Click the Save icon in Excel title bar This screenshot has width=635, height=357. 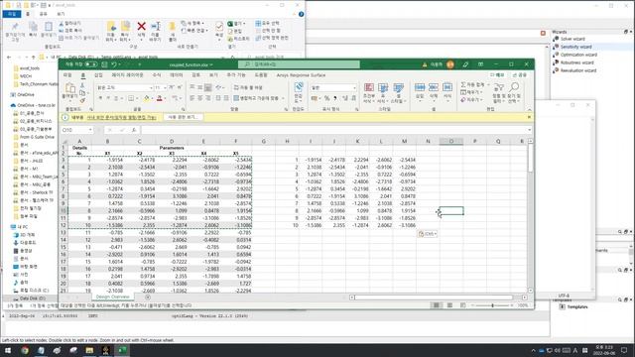click(104, 64)
